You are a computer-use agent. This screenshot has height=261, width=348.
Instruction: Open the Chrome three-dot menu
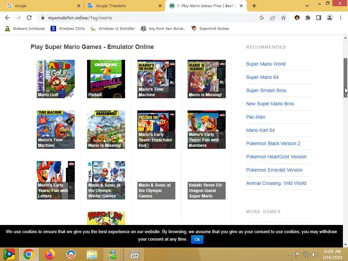[341, 18]
